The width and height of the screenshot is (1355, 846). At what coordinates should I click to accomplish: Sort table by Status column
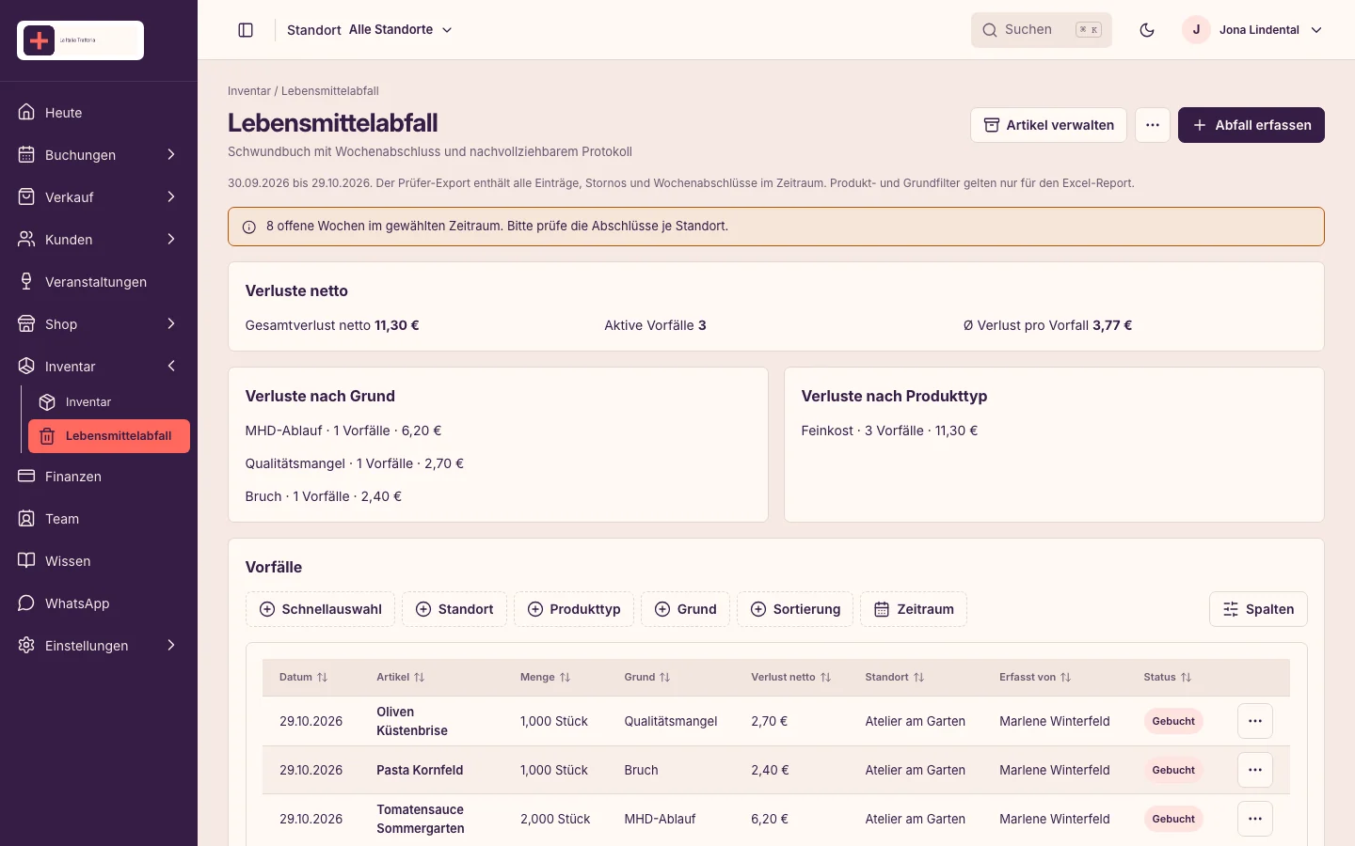point(1168,677)
